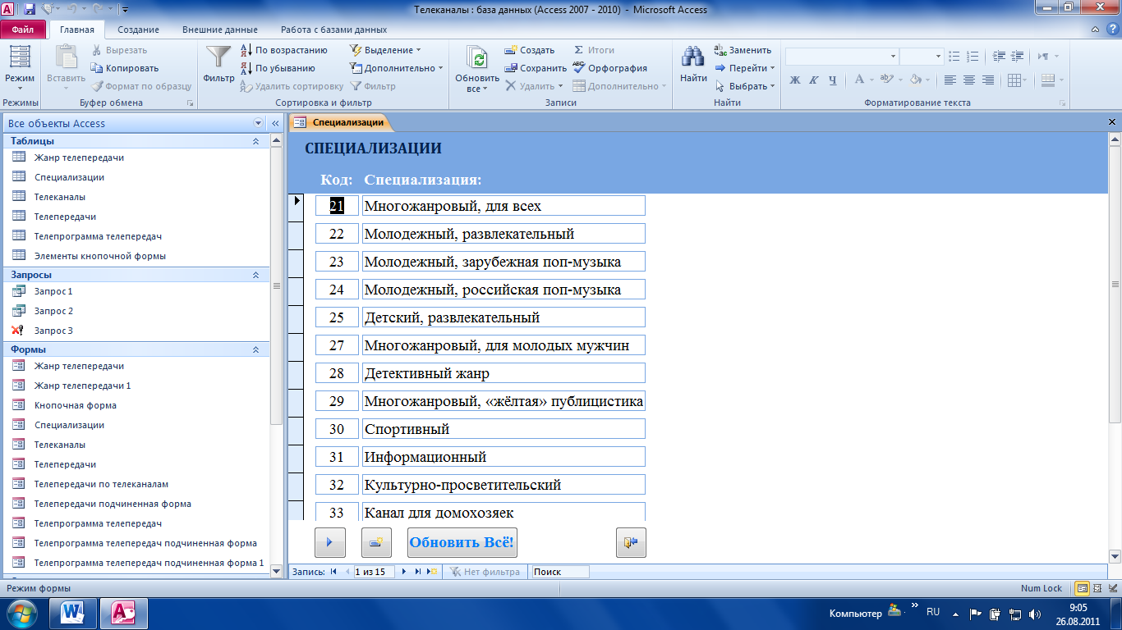Screen dimensions: 1122x630
Task: Open the Телепередачи table
Action: (x=65, y=217)
